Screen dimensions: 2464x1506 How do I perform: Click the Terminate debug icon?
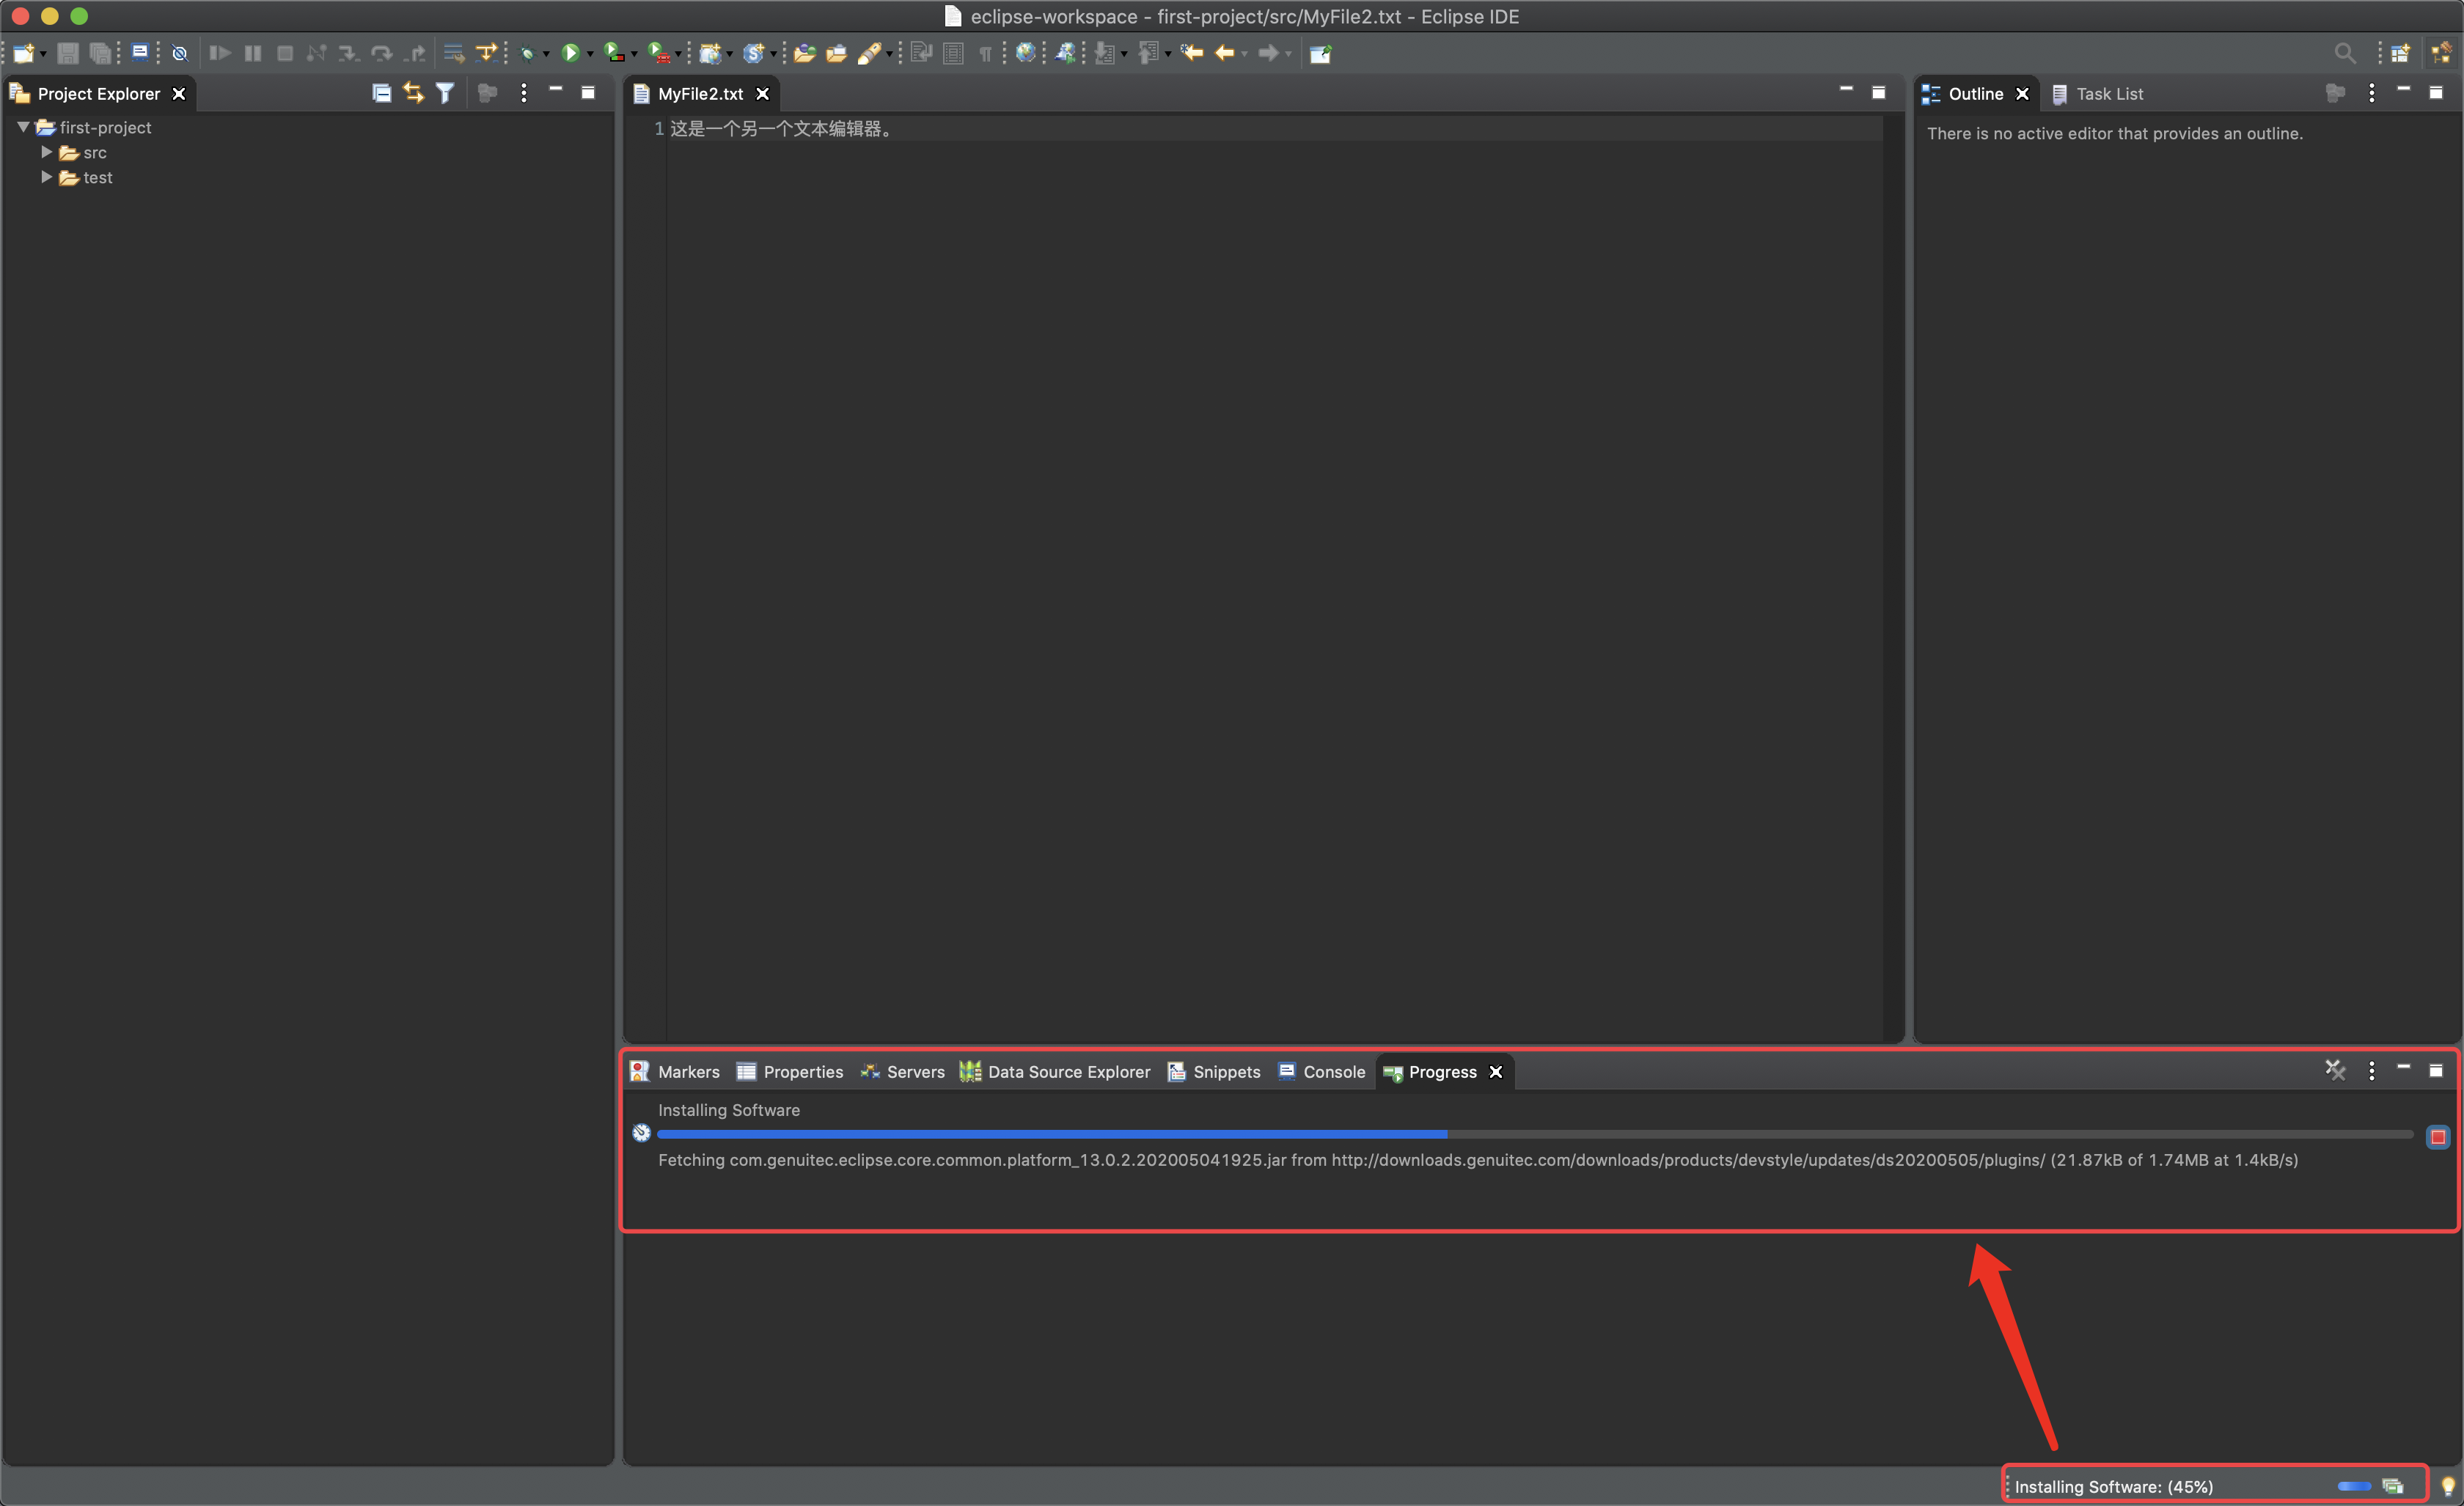tap(285, 53)
